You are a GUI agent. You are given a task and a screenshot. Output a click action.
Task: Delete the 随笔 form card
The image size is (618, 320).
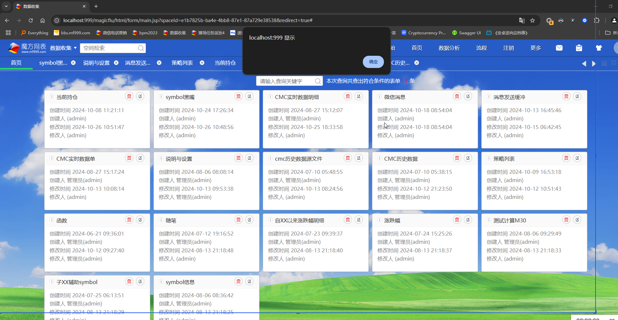(x=239, y=220)
